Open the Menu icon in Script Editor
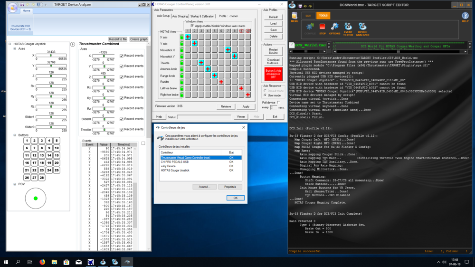Image resolution: width=475 pixels, height=267 pixels. tap(294, 17)
